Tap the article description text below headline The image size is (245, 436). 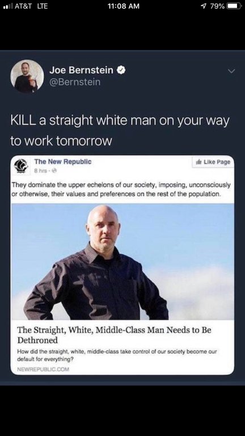(117, 355)
